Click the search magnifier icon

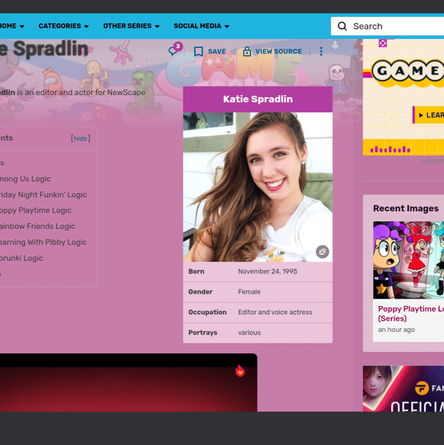point(342,26)
